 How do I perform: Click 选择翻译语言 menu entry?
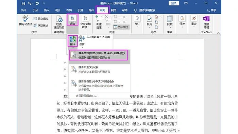click(x=86, y=96)
